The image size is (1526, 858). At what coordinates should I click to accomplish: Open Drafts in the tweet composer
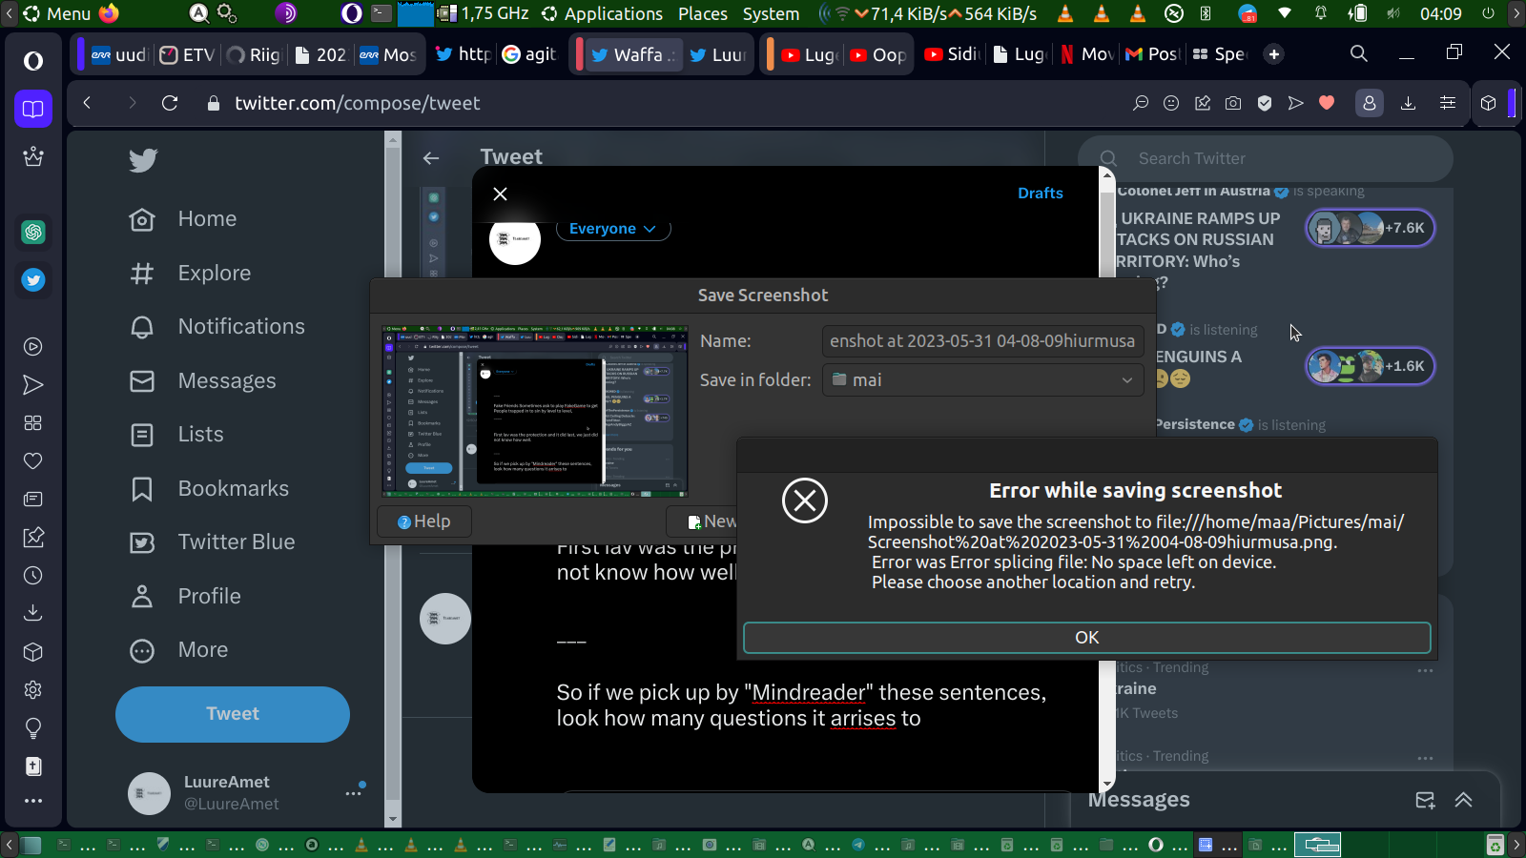1040,193
